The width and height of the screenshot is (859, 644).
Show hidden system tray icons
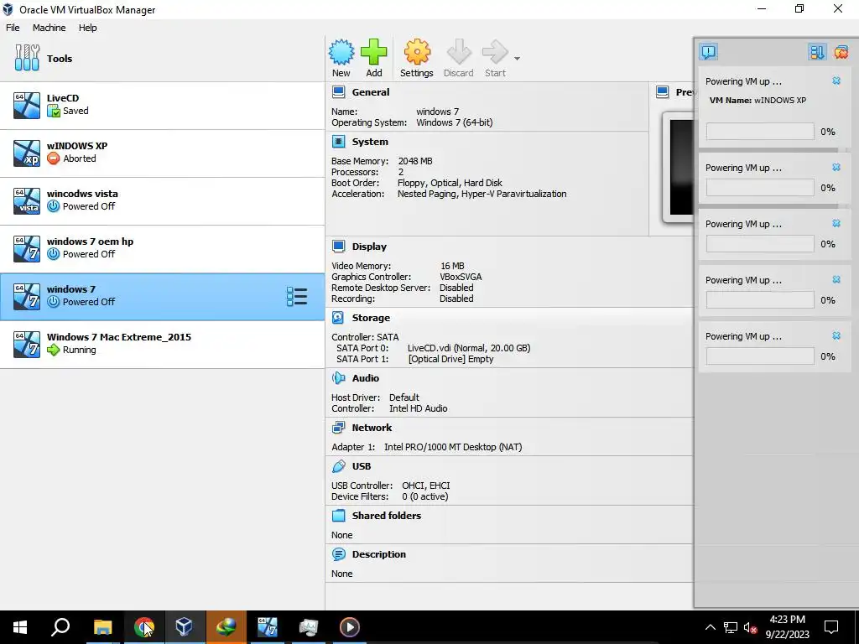pos(710,627)
